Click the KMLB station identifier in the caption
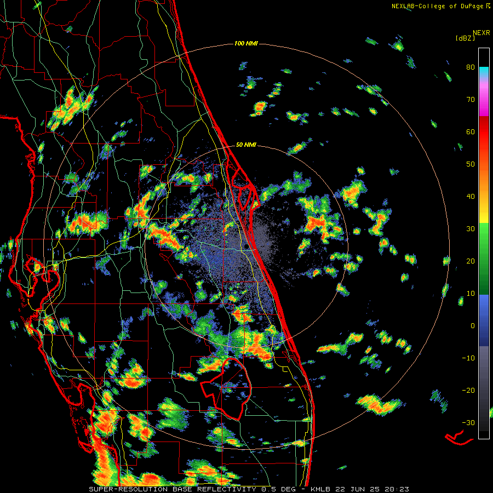The image size is (493, 493). click(320, 489)
